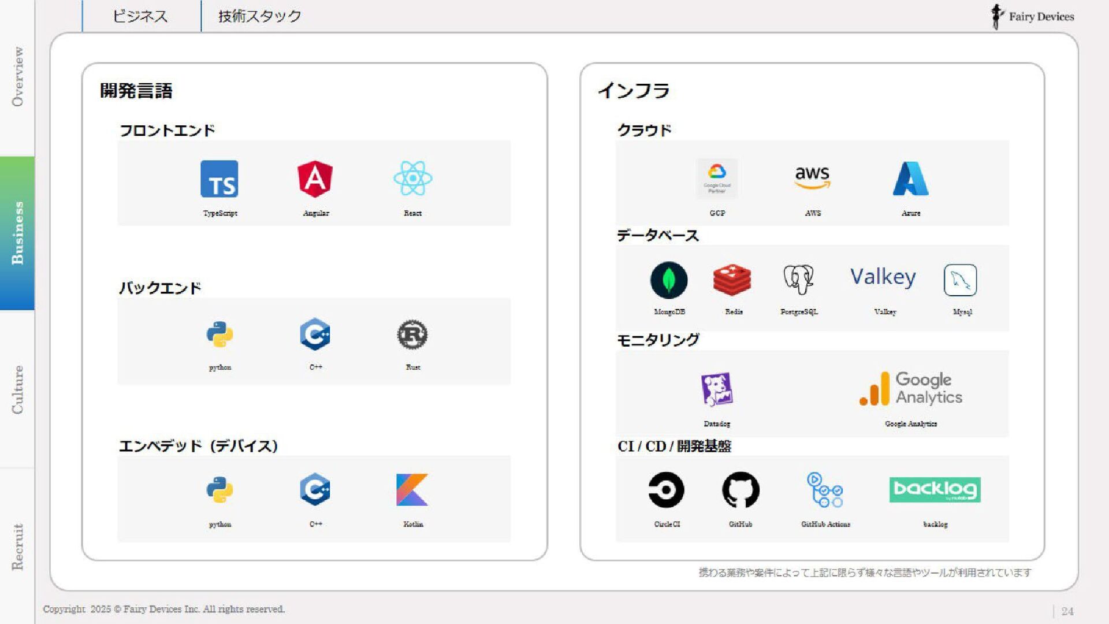
Task: Switch to the Culture sidebar section
Action: [x=17, y=389]
